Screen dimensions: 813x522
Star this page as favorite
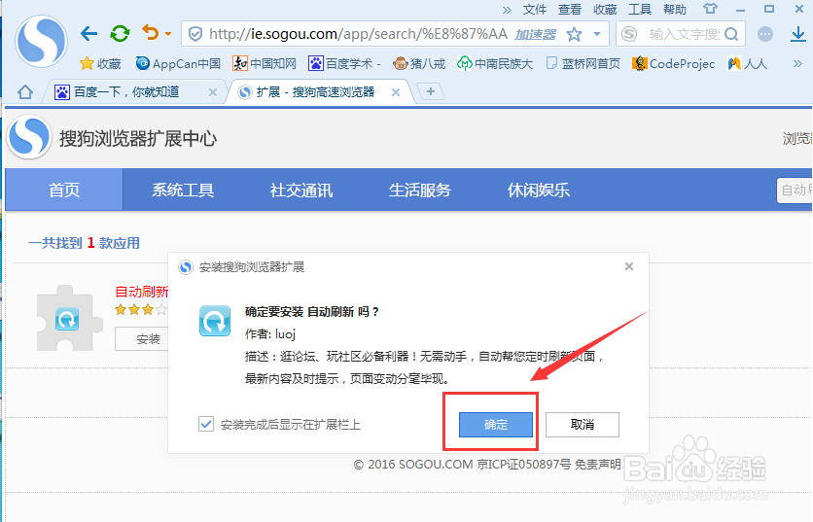(x=574, y=34)
